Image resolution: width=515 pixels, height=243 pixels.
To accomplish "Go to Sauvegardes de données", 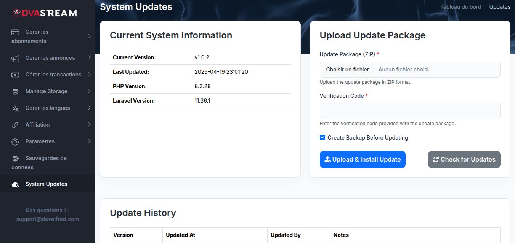I will click(x=47, y=163).
